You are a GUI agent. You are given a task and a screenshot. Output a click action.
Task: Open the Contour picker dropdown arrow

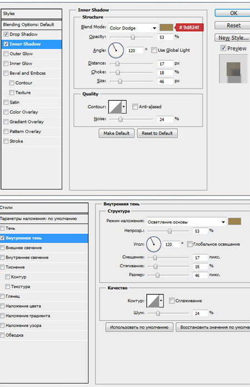tap(124, 107)
